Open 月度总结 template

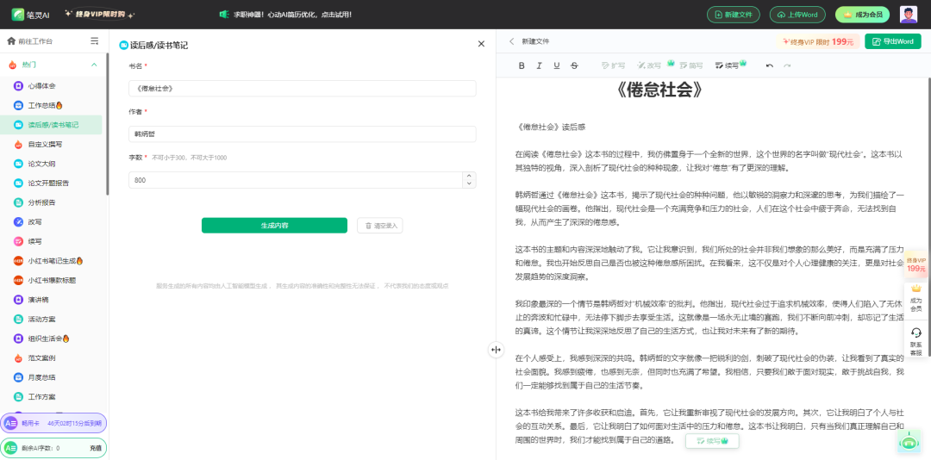(x=51, y=377)
